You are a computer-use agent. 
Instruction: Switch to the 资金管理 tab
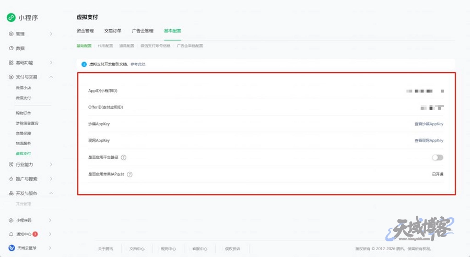(85, 31)
